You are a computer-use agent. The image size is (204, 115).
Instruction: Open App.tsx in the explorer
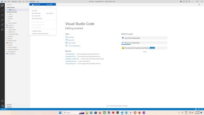tap(10, 38)
